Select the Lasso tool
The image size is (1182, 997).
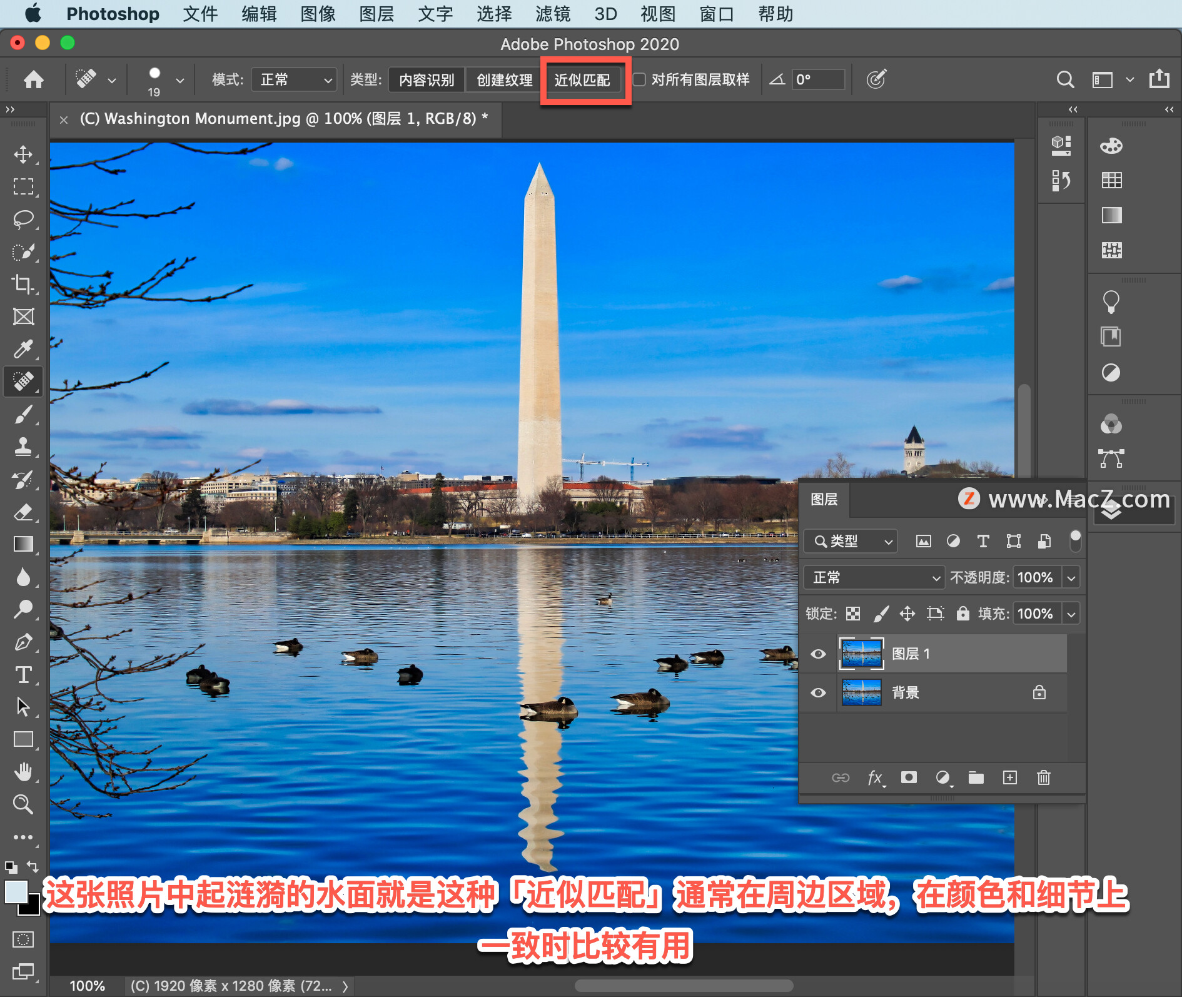tap(23, 220)
